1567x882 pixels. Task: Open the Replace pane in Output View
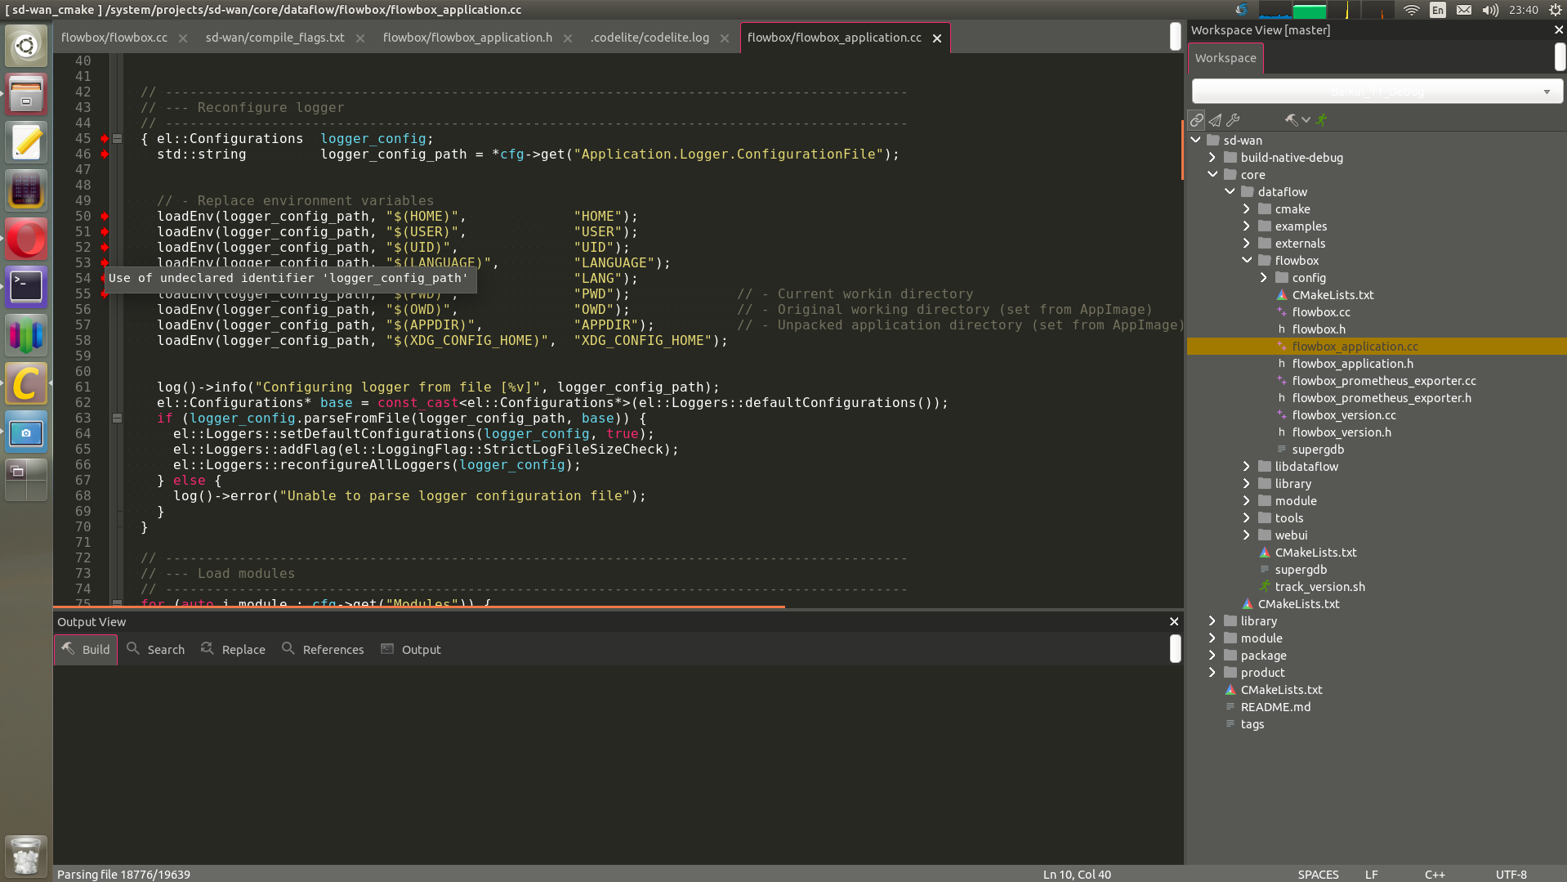click(x=234, y=649)
